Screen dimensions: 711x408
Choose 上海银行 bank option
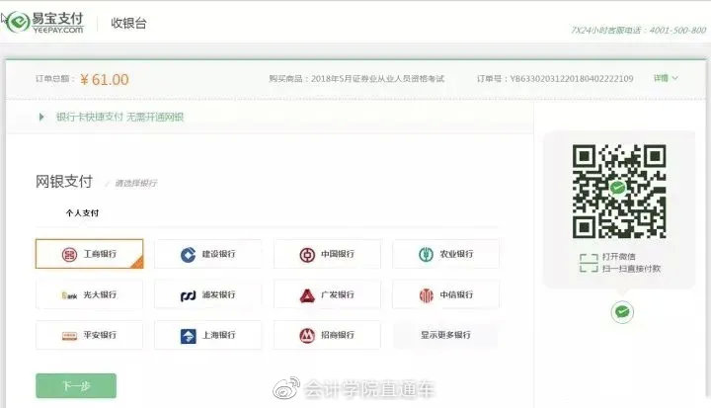208,335
